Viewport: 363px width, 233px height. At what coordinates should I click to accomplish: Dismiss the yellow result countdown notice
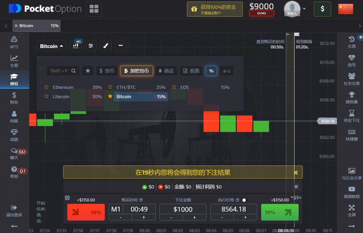pos(295,172)
